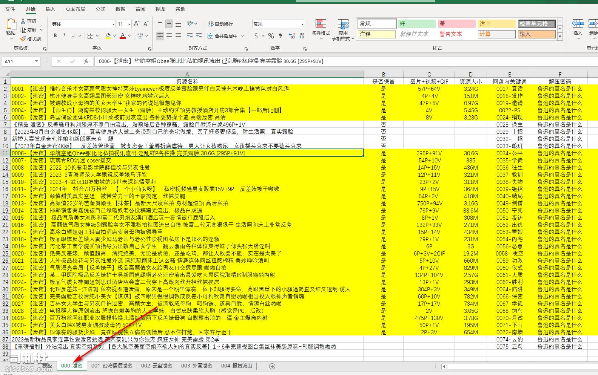Switch to the 插入 ribbon tab
Image resolution: width=598 pixels, height=375 pixels.
(50, 9)
